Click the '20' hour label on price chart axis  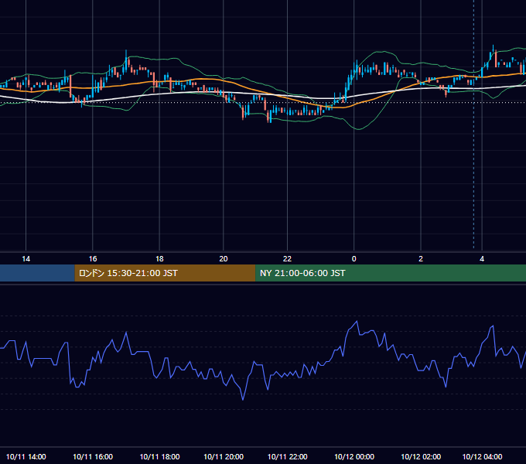tap(224, 259)
